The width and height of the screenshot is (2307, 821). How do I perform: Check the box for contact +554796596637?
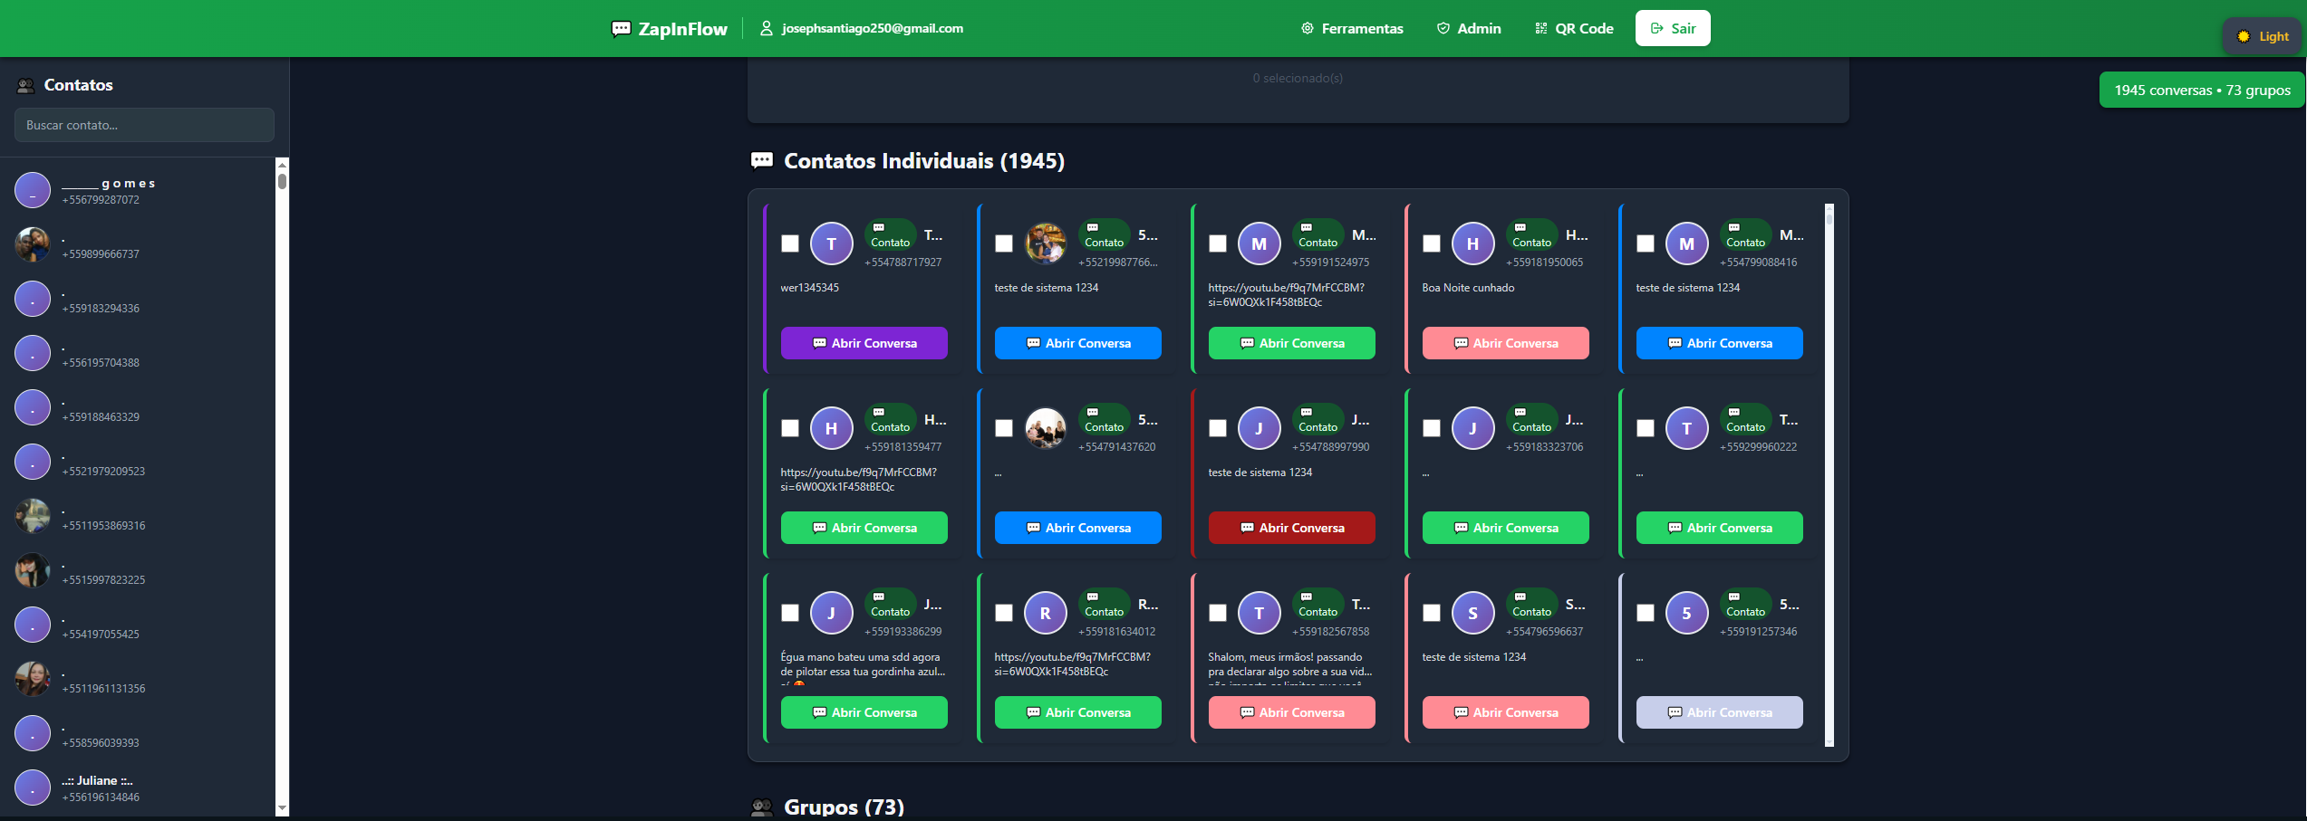pyautogui.click(x=1432, y=613)
